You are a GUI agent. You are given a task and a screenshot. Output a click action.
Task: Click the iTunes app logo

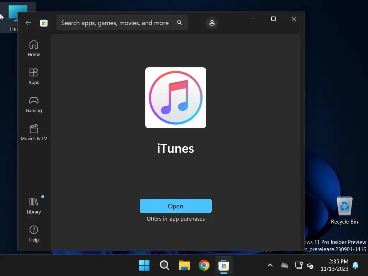click(x=175, y=98)
